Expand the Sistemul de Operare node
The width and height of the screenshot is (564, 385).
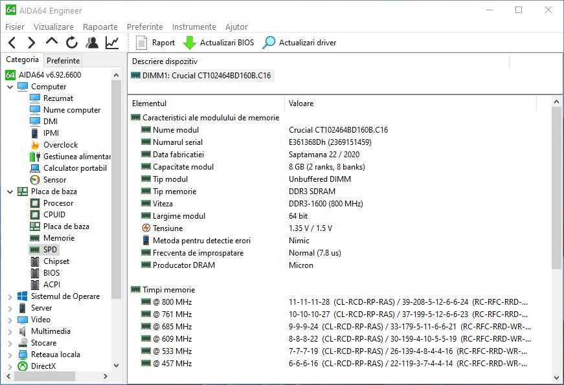click(10, 296)
